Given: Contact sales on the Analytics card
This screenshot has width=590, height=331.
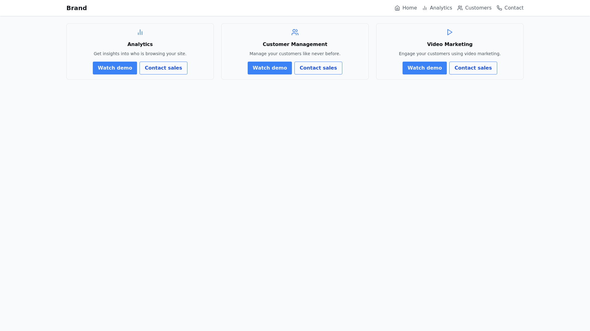Looking at the screenshot, I should point(163,68).
